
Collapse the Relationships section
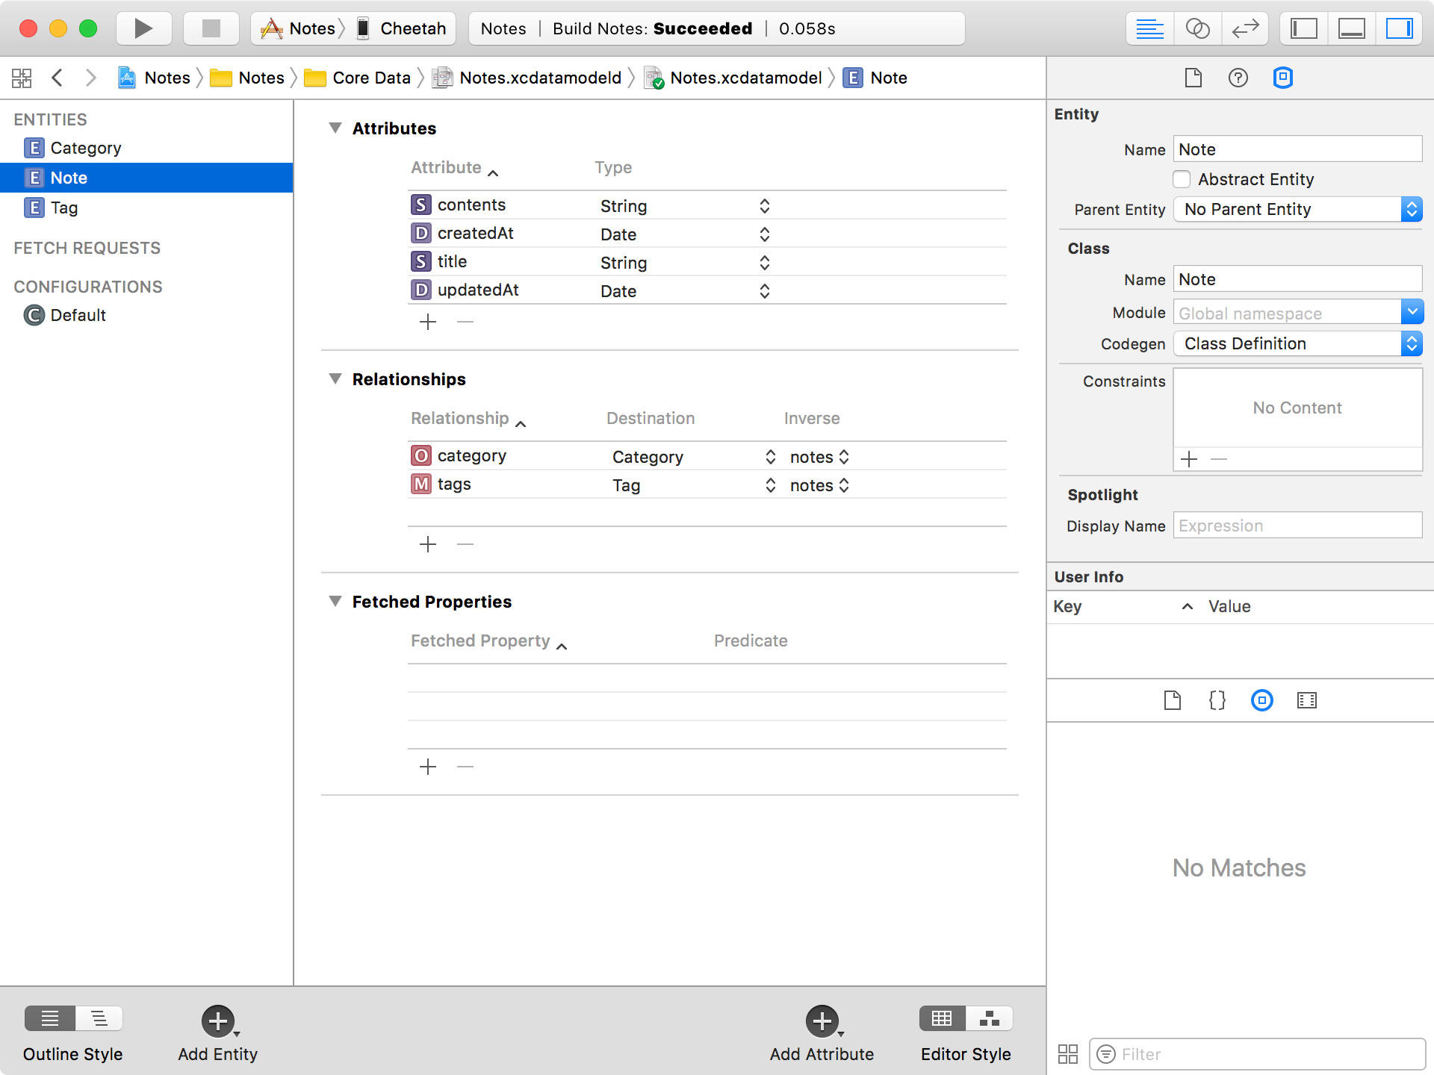point(335,379)
